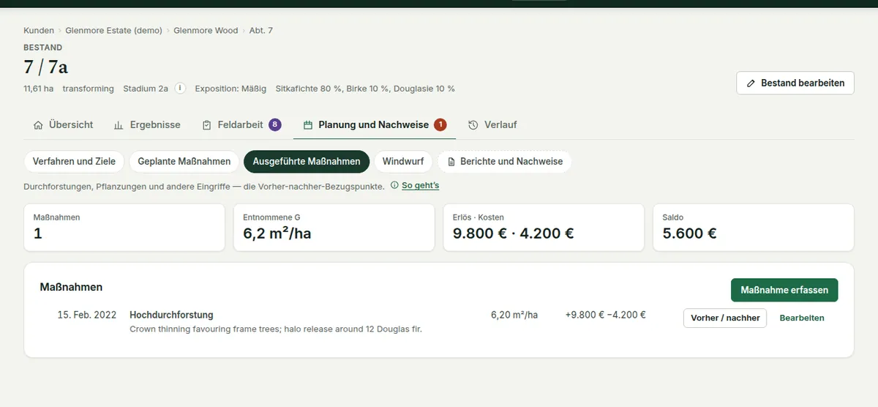
Task: Select the Verfahren und Ziele pill
Action: 75,161
